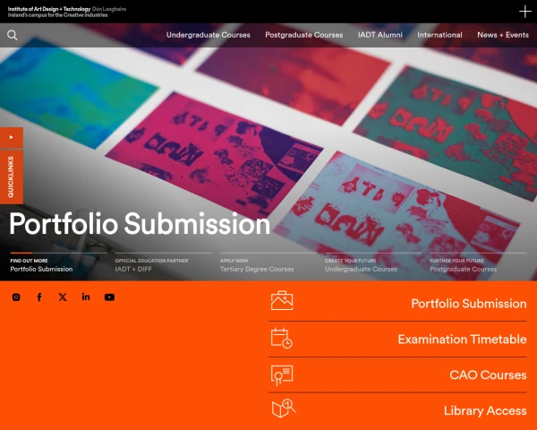Expand the plus menu icon in header
The width and height of the screenshot is (537, 430).
pyautogui.click(x=525, y=12)
